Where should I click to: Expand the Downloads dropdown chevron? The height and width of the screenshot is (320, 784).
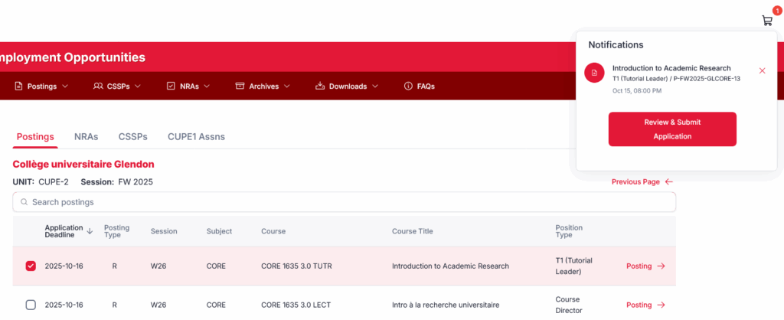[x=375, y=86]
